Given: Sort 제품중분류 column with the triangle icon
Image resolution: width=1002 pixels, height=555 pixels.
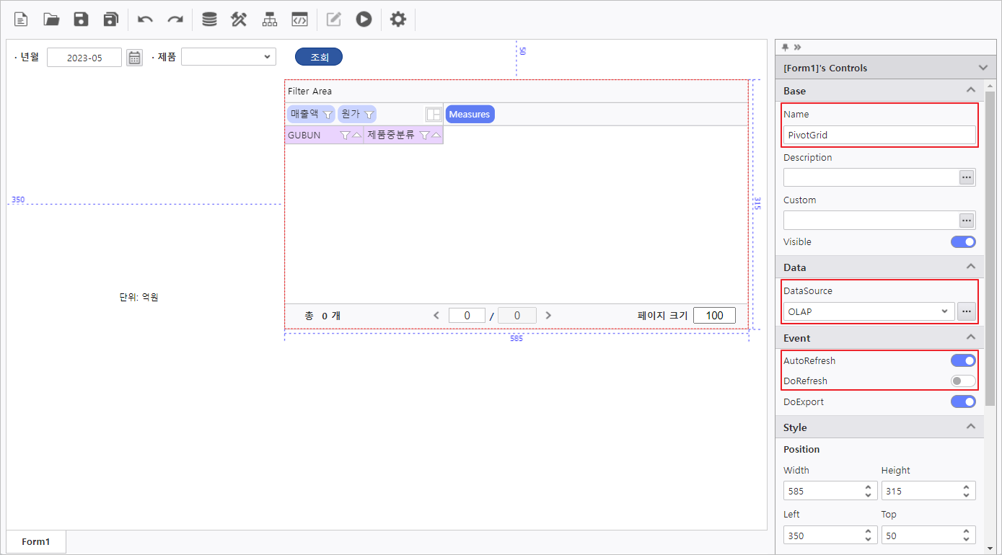Looking at the screenshot, I should [436, 135].
